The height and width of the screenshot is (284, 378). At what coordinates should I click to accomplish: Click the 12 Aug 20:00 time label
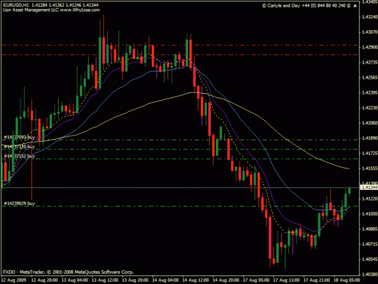(x=45, y=280)
